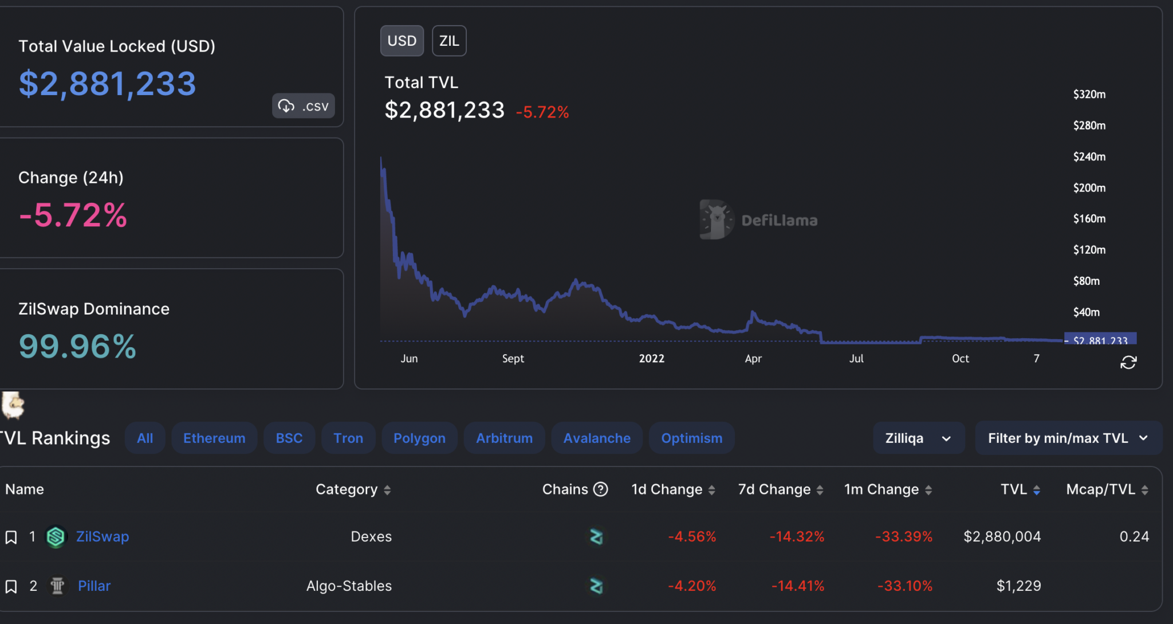Bookmark the Pillar protocol row

click(11, 586)
